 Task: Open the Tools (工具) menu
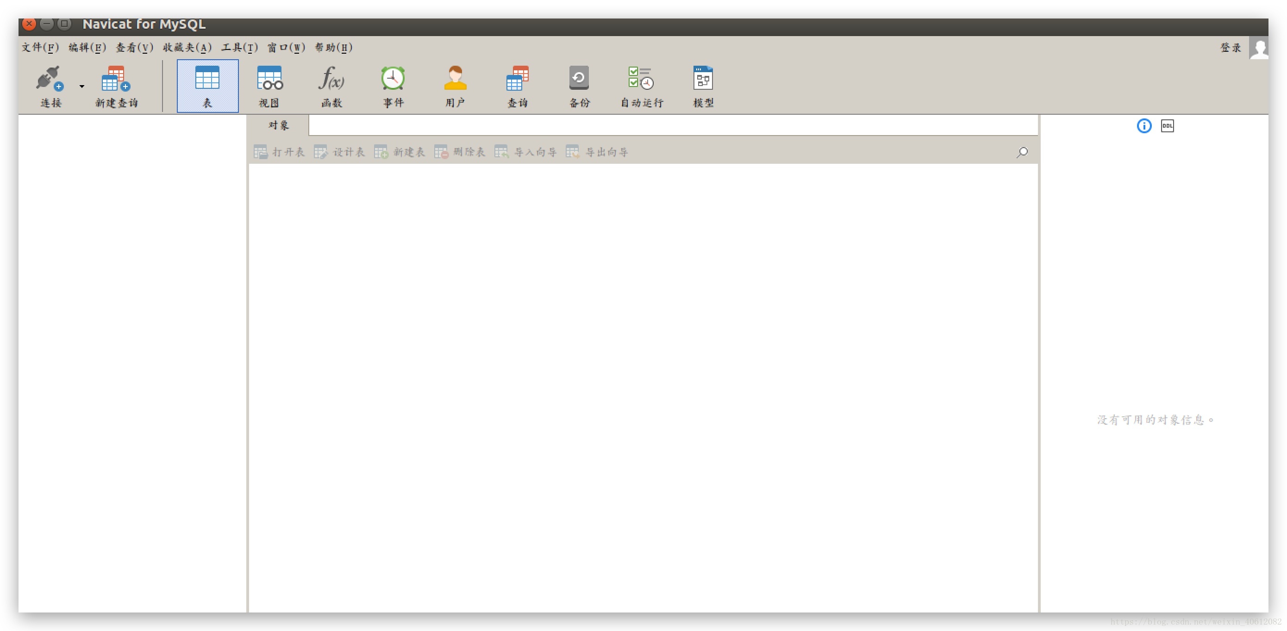[240, 48]
